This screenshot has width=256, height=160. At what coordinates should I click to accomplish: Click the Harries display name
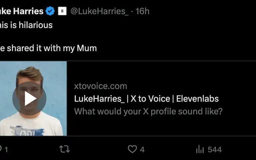[x=28, y=11]
